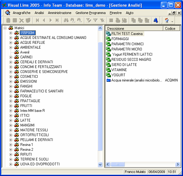This screenshot has height=176, width=183.
Task: Open the Amministrazione menu
Action: 60,13
